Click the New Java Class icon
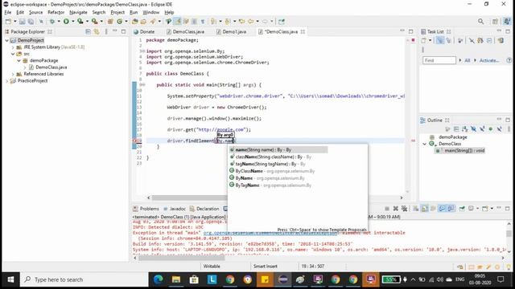This screenshot has height=289, width=515. (x=119, y=22)
